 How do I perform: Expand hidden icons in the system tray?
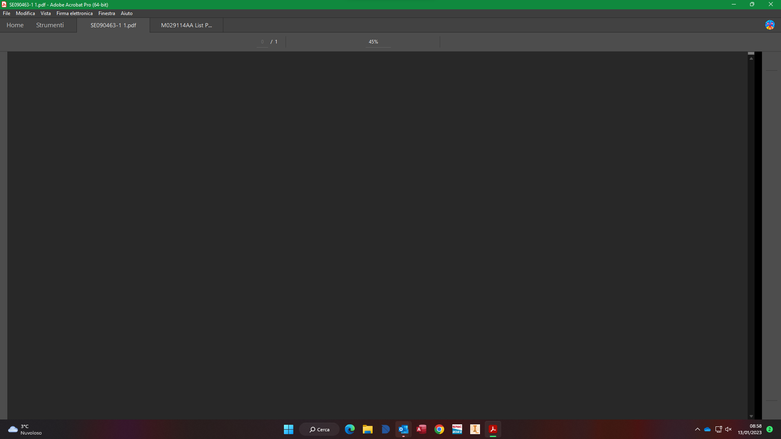tap(697, 429)
